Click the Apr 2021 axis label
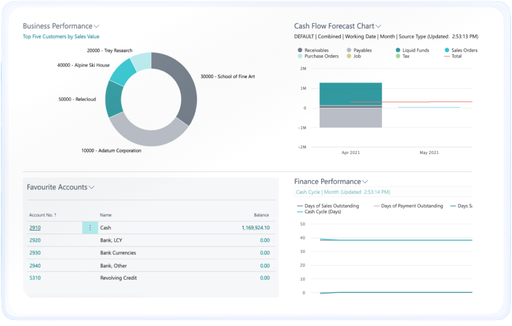 [x=351, y=152]
